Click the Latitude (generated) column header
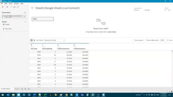 click(64, 48)
